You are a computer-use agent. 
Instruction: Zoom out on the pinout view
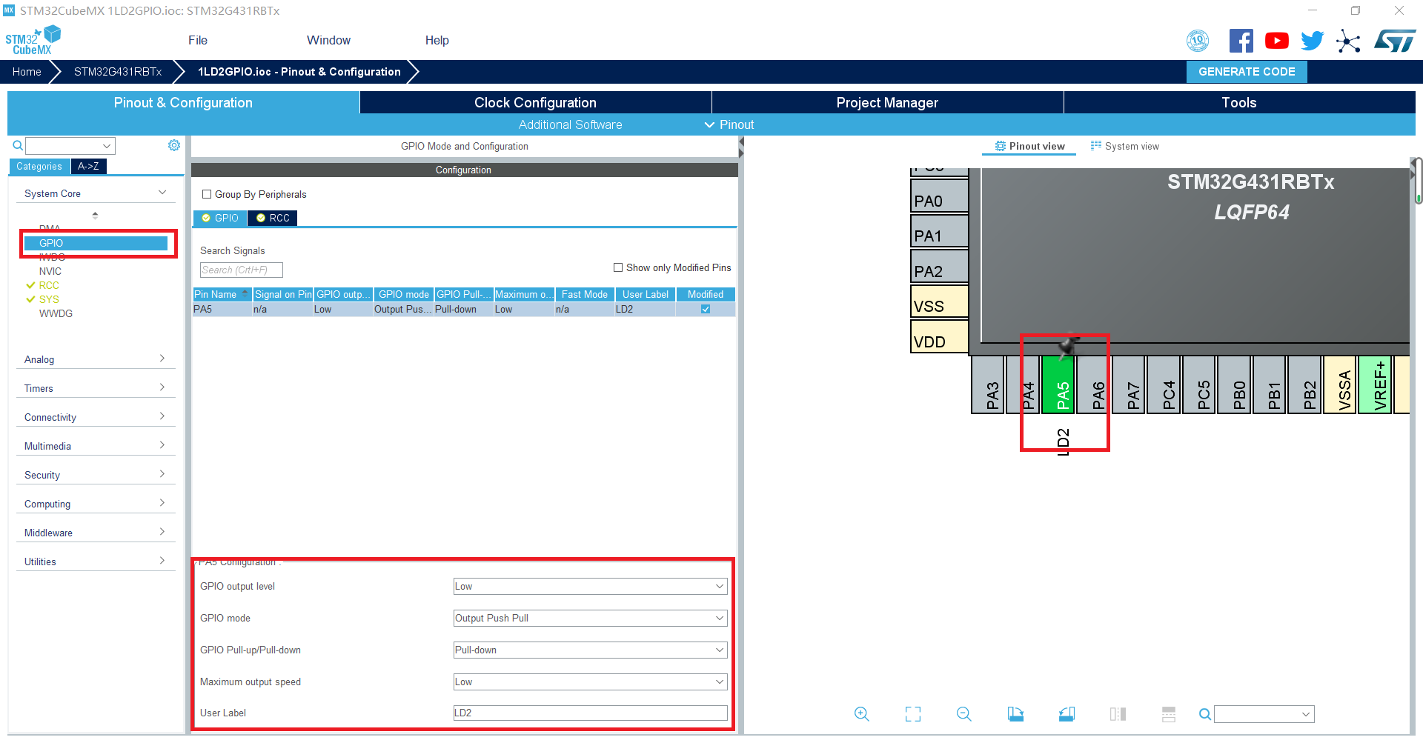coord(963,713)
